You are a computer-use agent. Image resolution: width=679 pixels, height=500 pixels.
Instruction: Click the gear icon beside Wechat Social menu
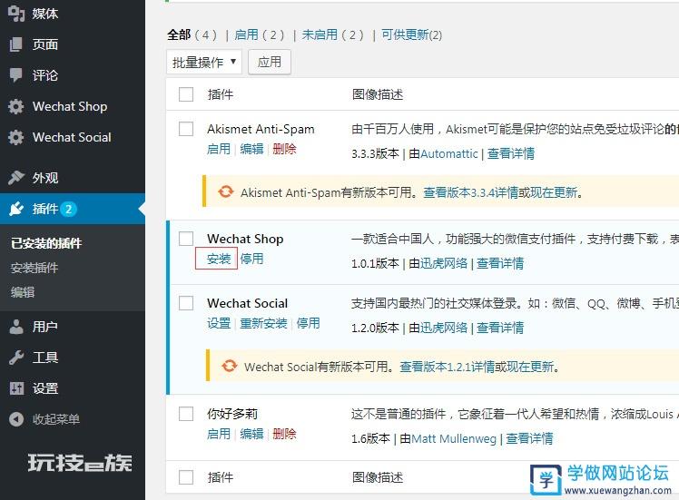[16, 137]
